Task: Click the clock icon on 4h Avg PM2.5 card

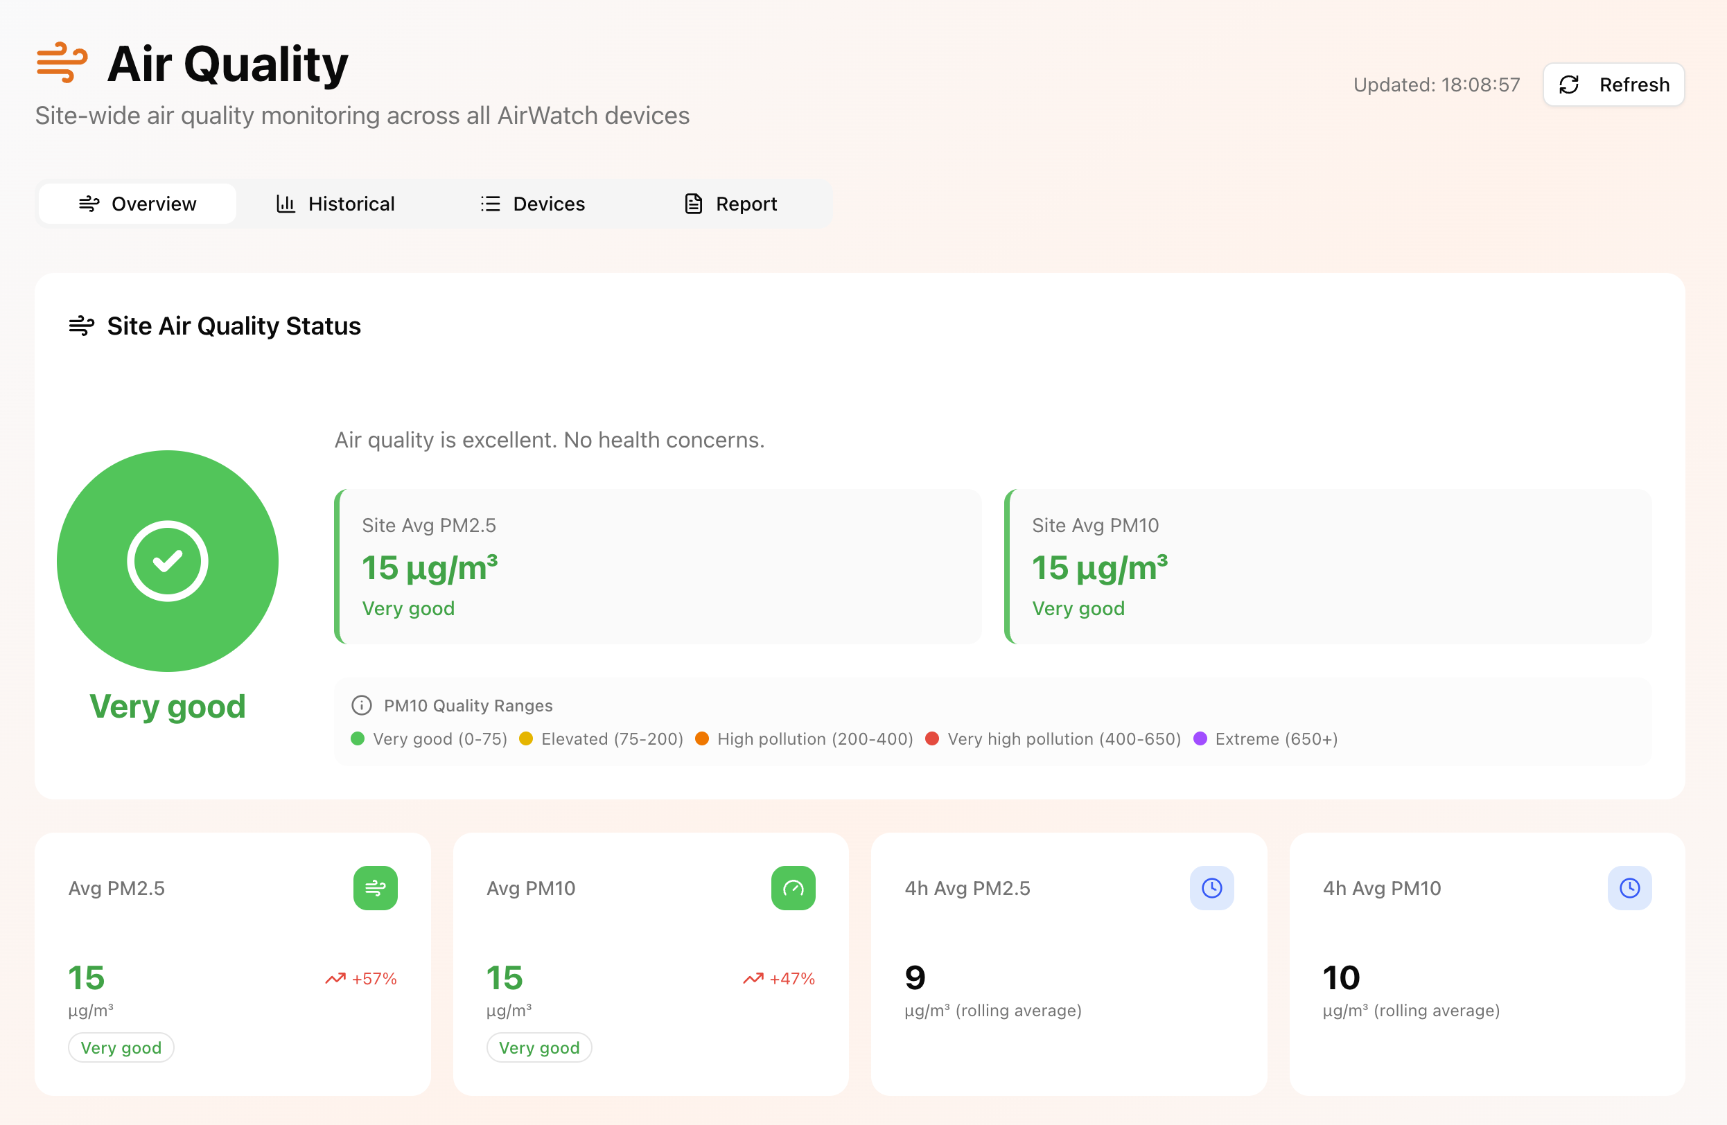Action: [1211, 888]
